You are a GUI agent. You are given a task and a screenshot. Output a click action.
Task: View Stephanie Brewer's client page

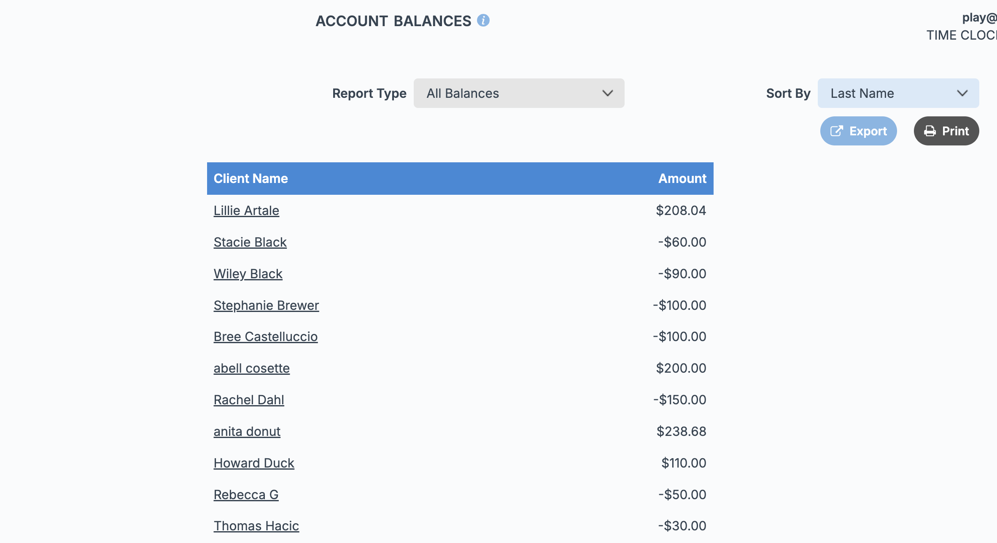[266, 305]
